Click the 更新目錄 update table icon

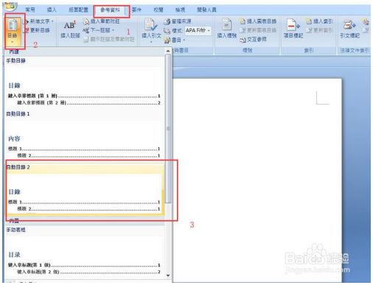(26, 30)
